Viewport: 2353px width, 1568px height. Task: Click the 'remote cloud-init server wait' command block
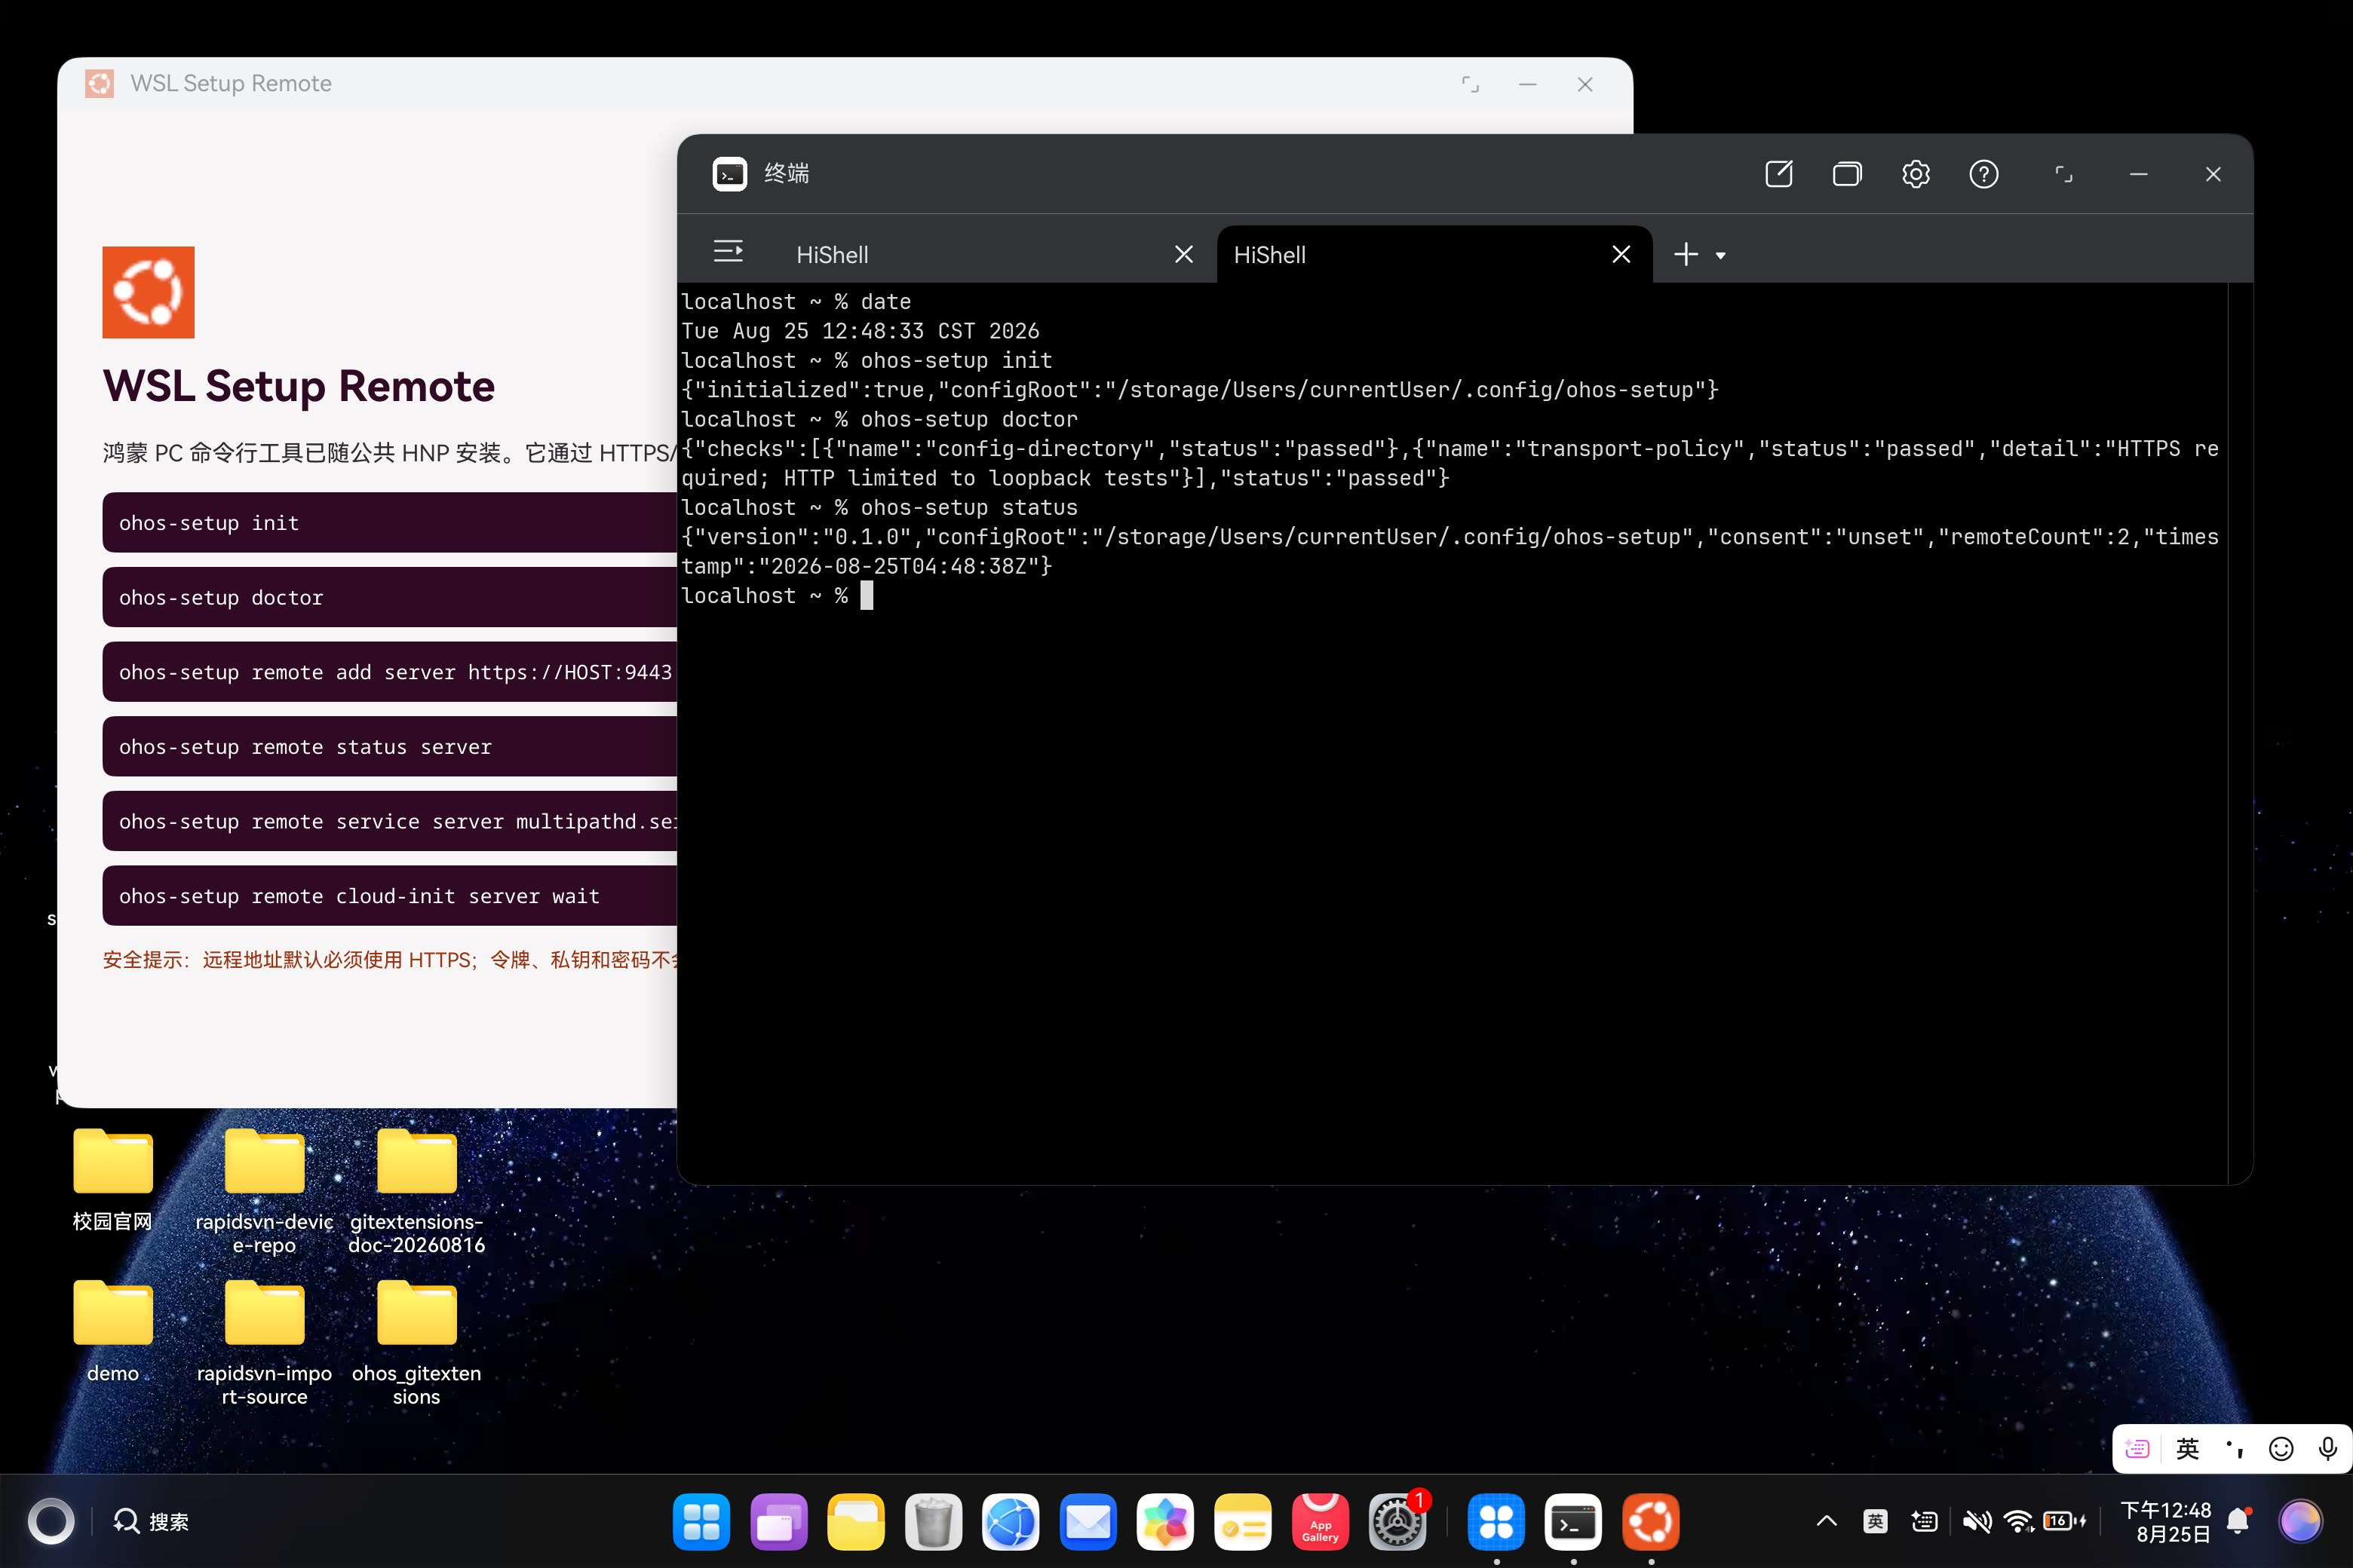pos(389,896)
